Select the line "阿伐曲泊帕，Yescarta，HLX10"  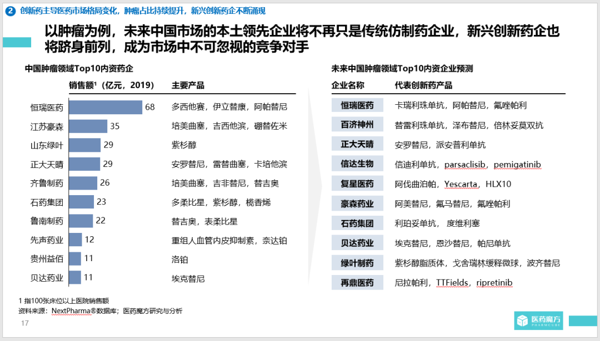coord(453,184)
